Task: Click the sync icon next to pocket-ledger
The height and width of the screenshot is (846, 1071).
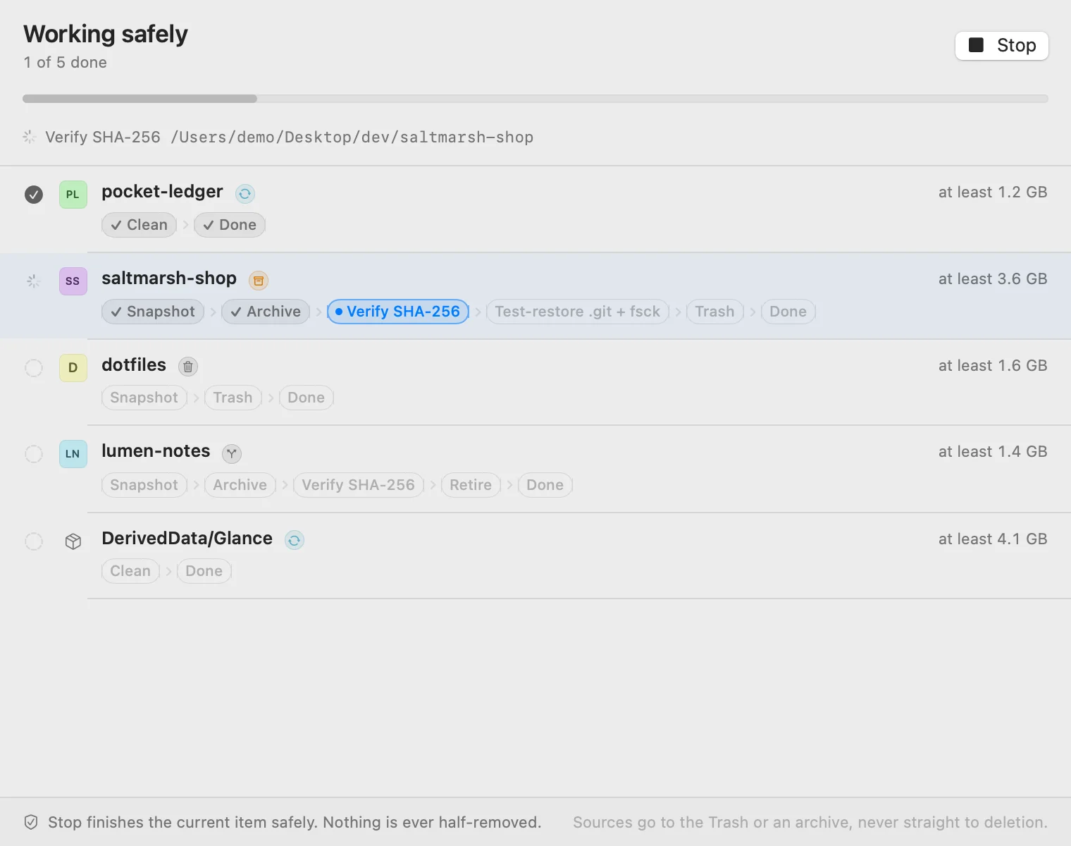Action: [245, 193]
